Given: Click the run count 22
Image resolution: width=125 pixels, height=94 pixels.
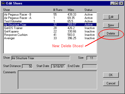Looking at the screenshot, I should 55,31.
